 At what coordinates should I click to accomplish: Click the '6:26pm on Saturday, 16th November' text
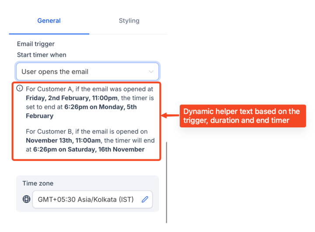(89, 149)
